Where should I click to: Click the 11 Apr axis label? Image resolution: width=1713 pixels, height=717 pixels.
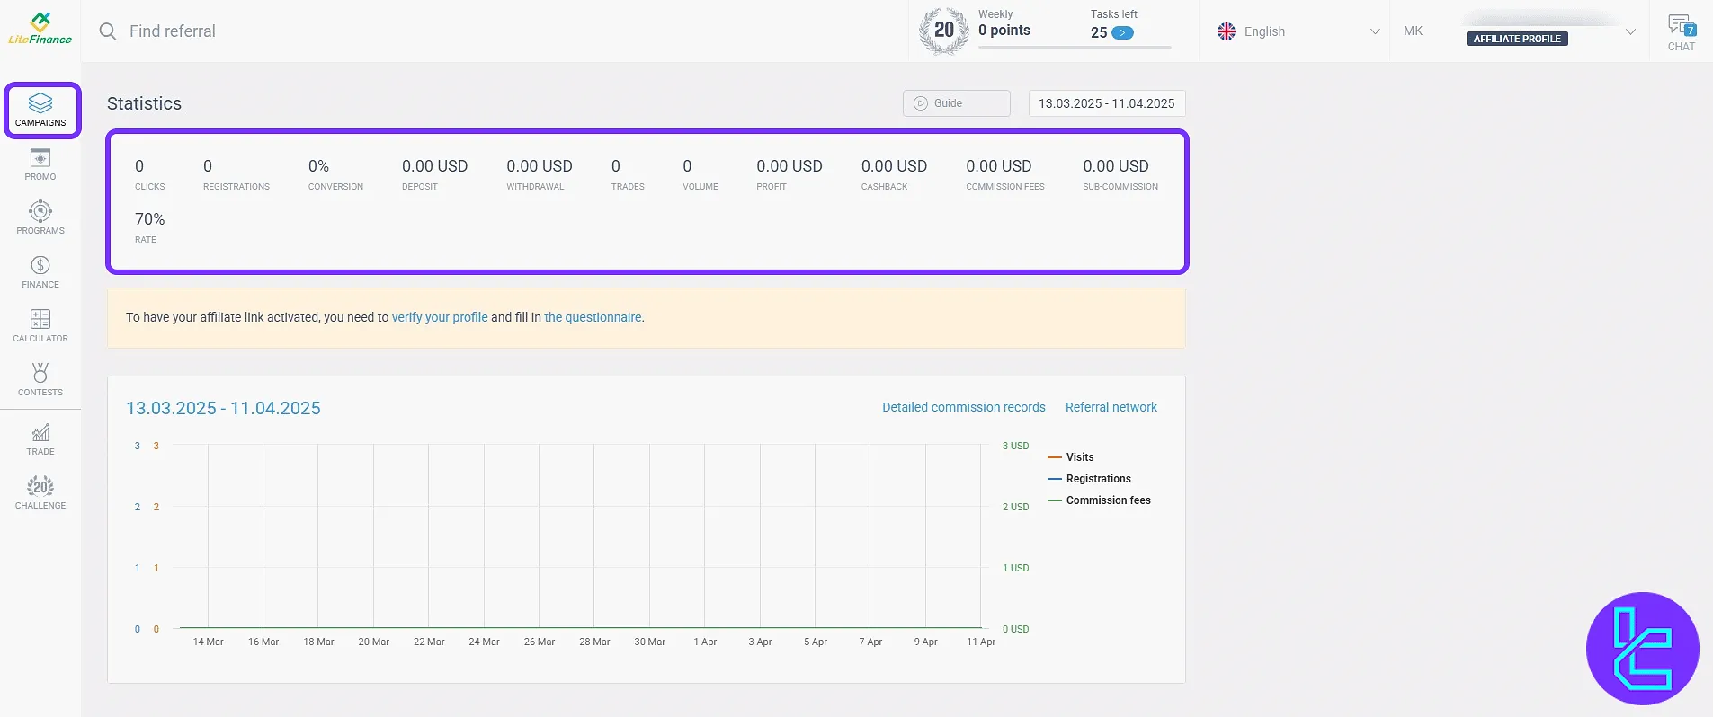[x=981, y=642]
